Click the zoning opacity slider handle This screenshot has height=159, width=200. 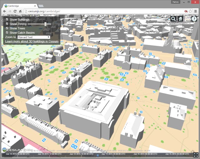(46, 24)
